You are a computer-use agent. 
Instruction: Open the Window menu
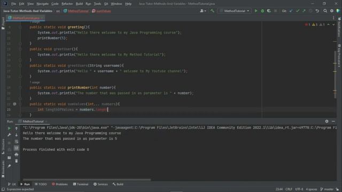click(116, 4)
